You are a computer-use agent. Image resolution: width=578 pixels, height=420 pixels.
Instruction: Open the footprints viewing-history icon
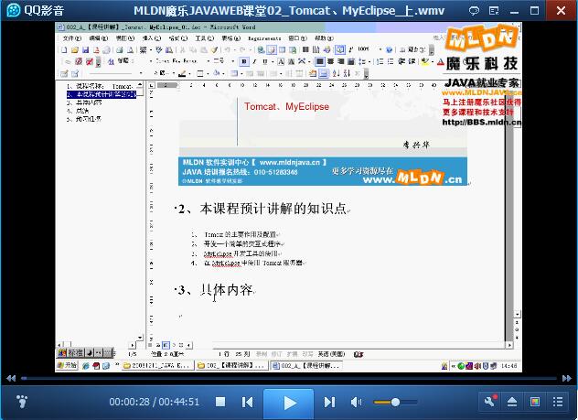[x=22, y=402]
